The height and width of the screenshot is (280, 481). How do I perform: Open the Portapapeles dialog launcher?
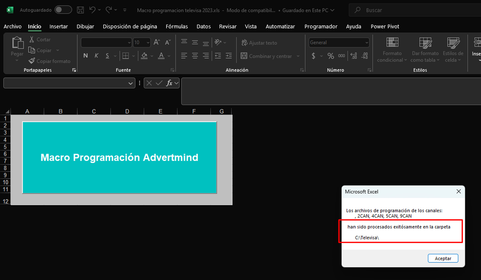pyautogui.click(x=74, y=70)
